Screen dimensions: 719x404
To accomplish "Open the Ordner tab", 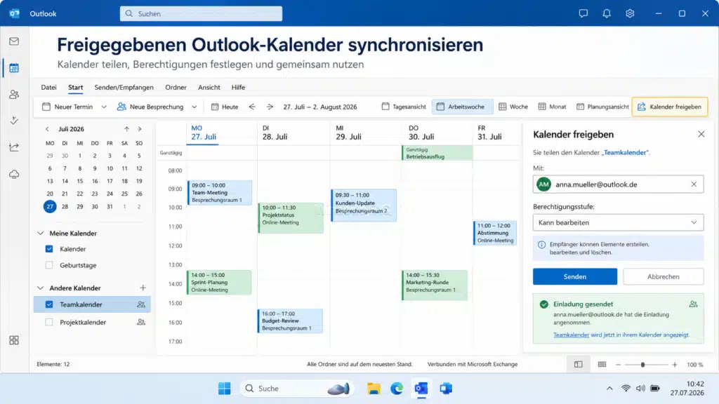I will (176, 87).
